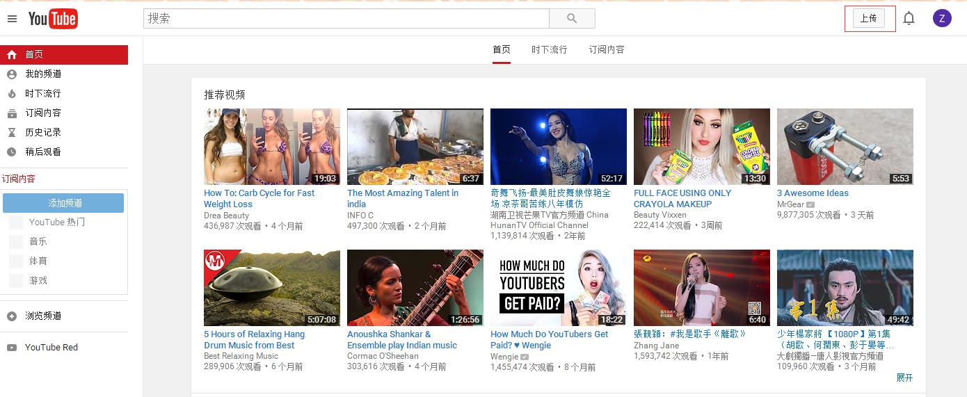This screenshot has width=967, height=397.
Task: Open the INFO C channel name
Action: (x=360, y=216)
